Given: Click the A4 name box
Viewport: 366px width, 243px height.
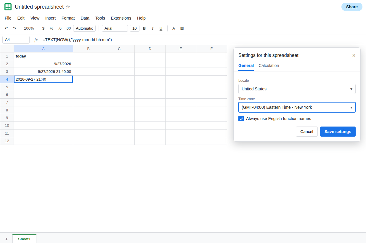Looking at the screenshot, I should (16, 40).
